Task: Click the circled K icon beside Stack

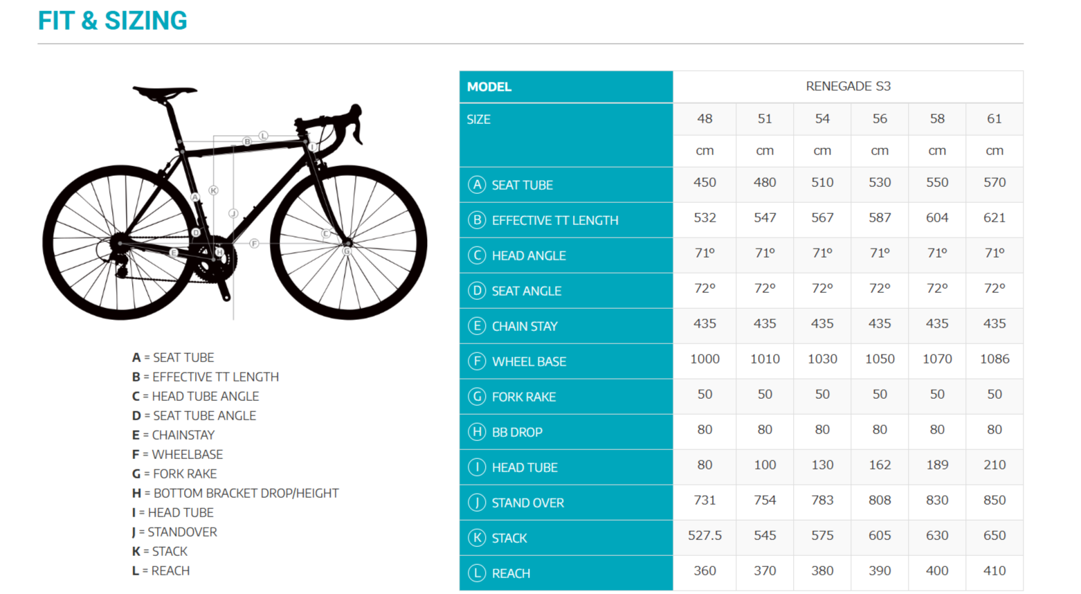Action: coord(476,538)
